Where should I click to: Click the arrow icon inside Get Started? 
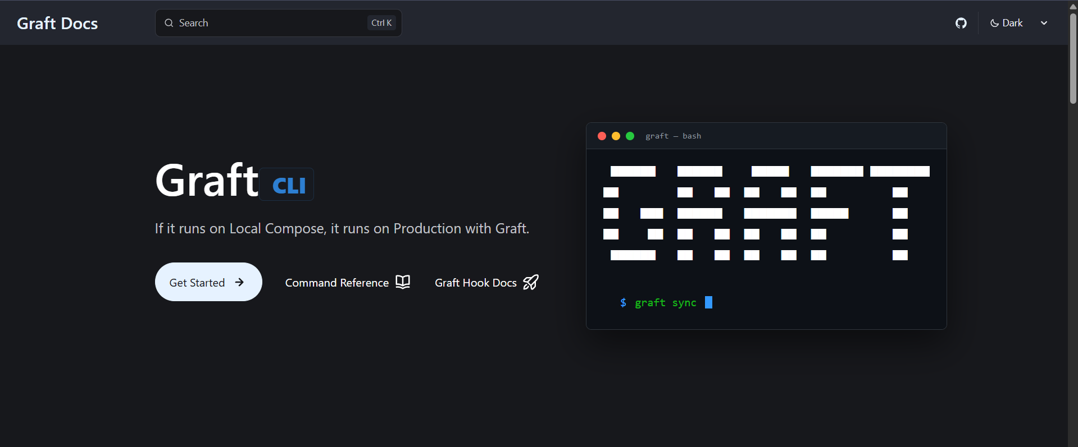click(x=239, y=282)
